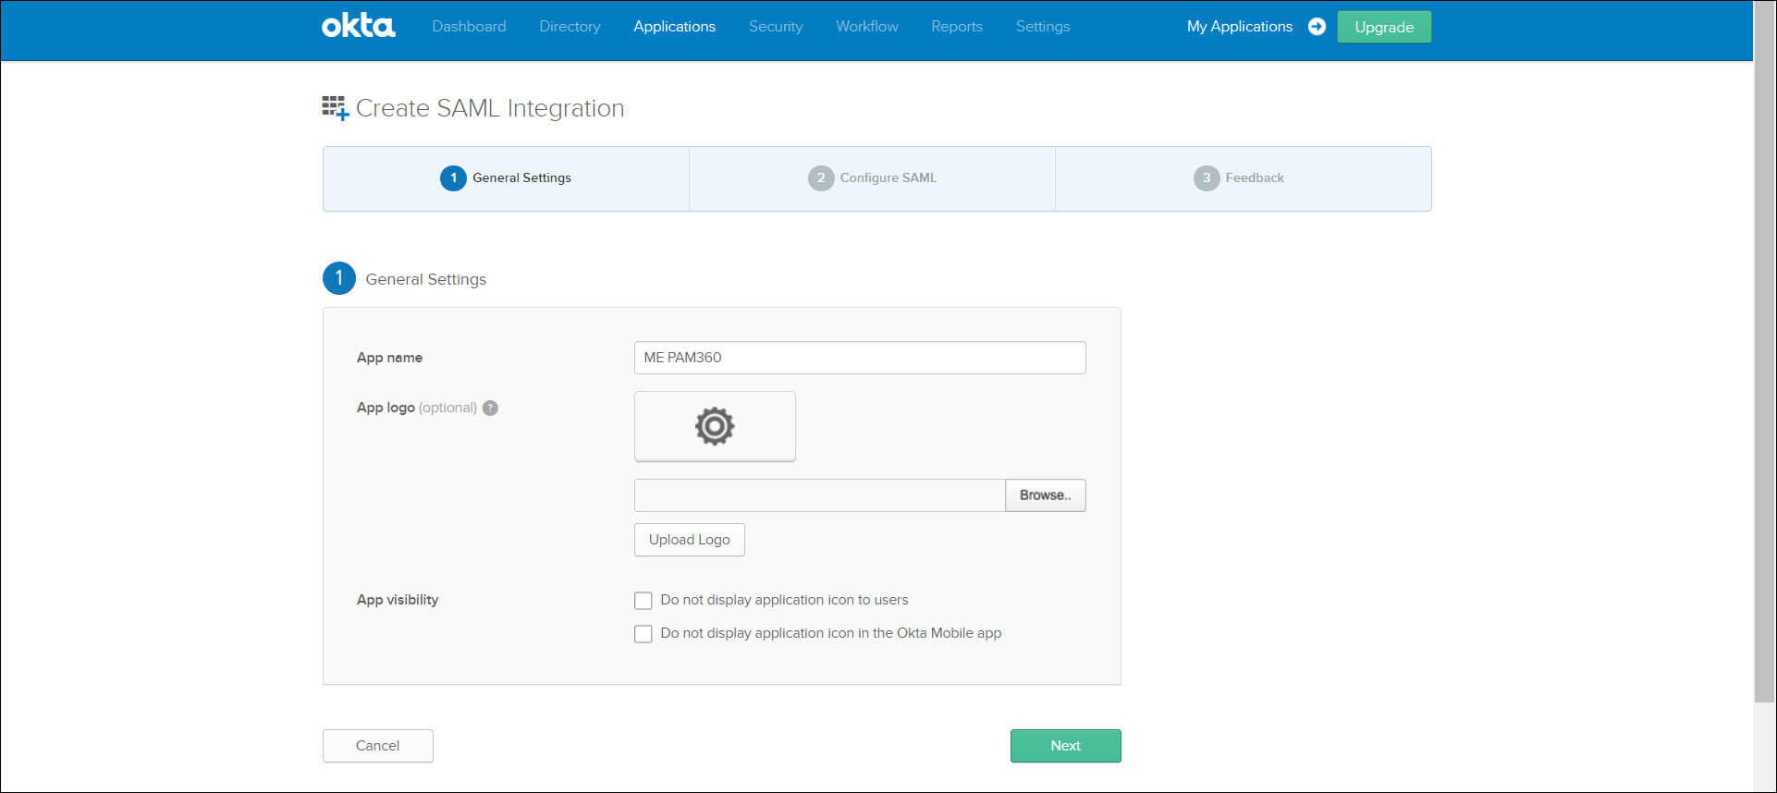Click the gear logo preview thumbnail
Image resolution: width=1777 pixels, height=793 pixels.
tap(715, 426)
